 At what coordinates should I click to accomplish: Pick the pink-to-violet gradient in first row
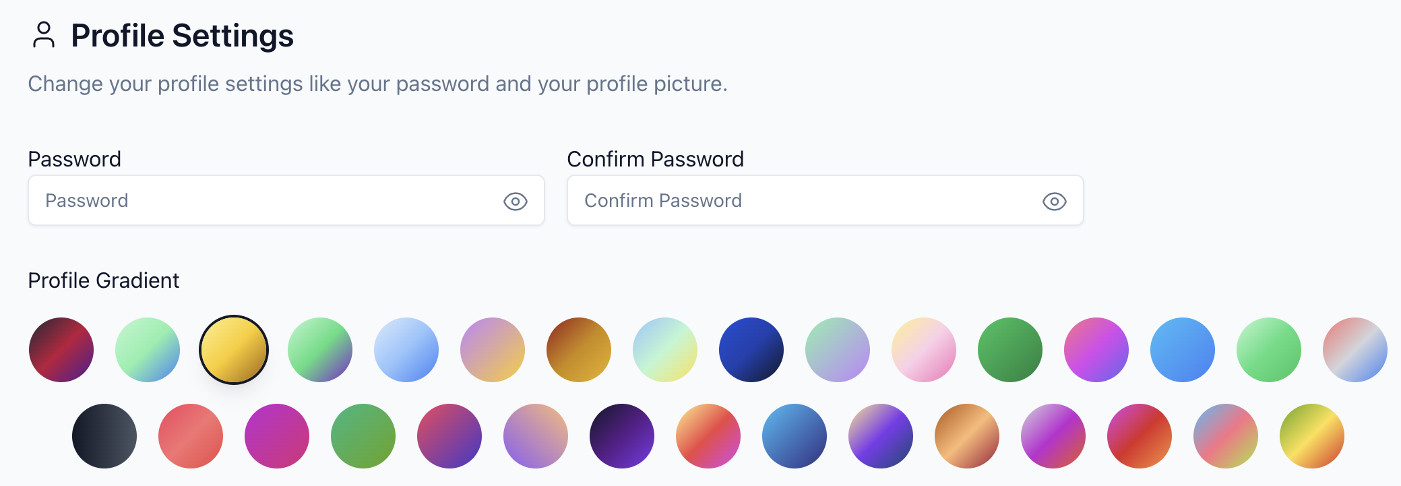(x=1096, y=350)
